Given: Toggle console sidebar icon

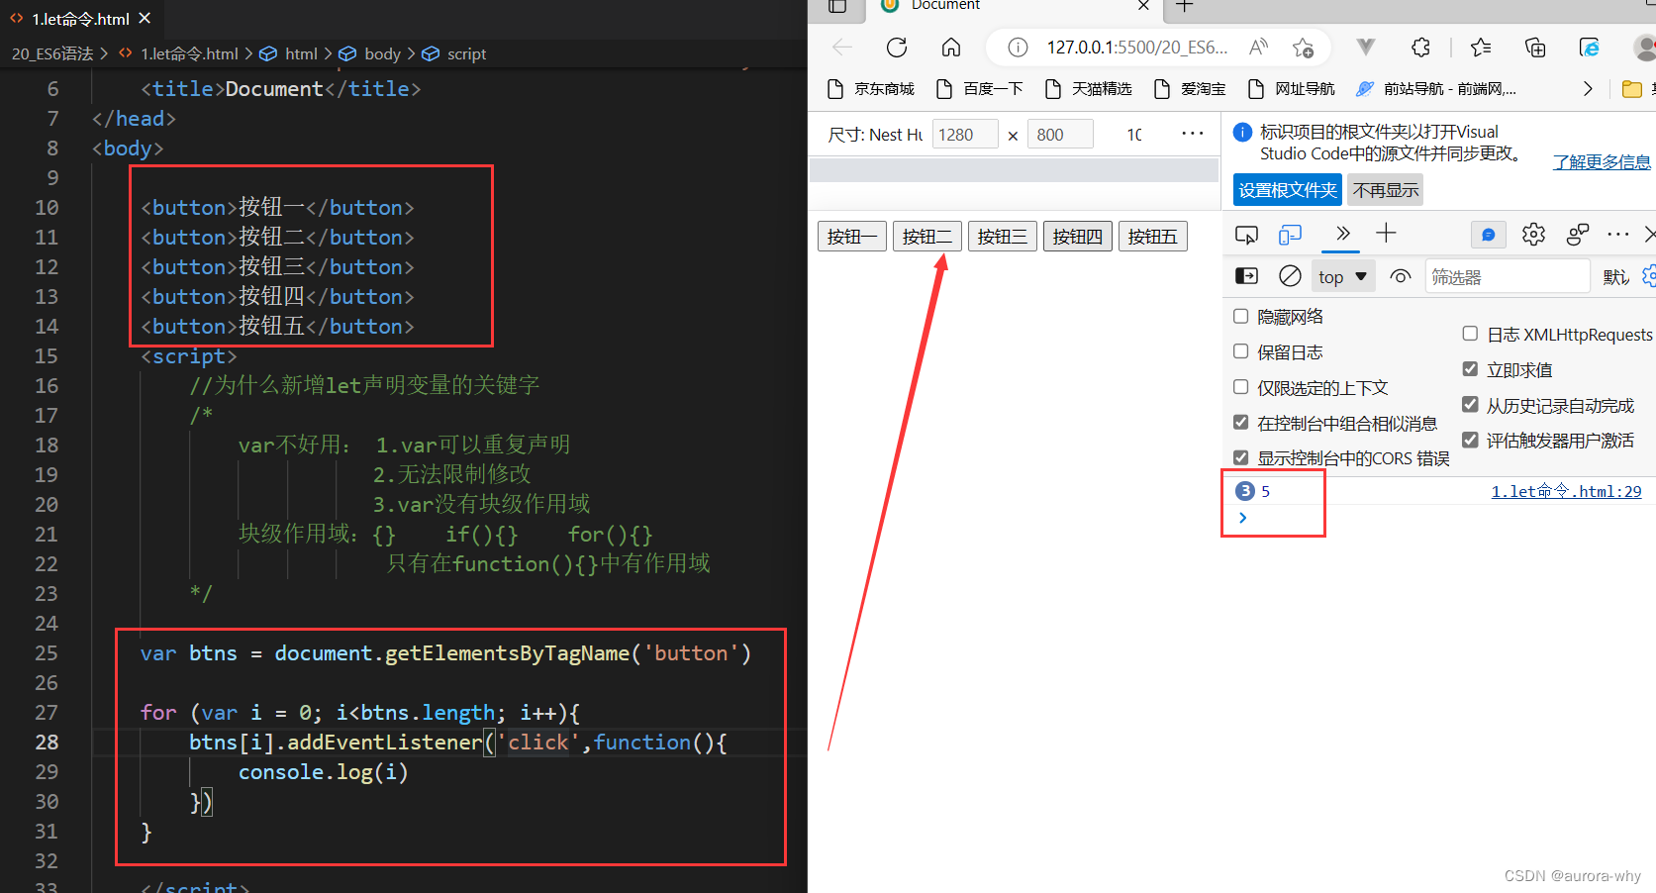Looking at the screenshot, I should (x=1247, y=276).
